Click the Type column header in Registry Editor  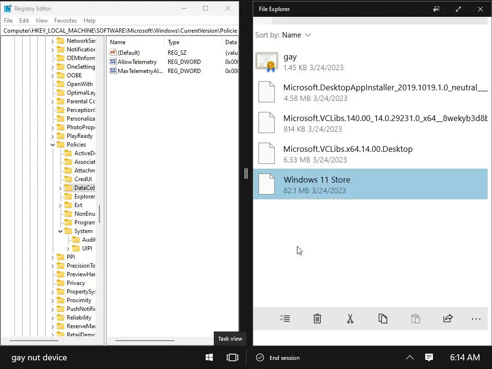coord(193,42)
